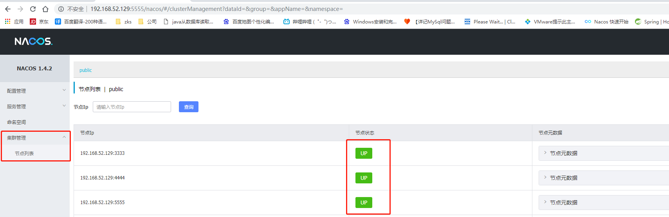Viewport: 669px width, 217px height.
Task: Collapse the 集群管理 sidebar menu
Action: [35, 138]
